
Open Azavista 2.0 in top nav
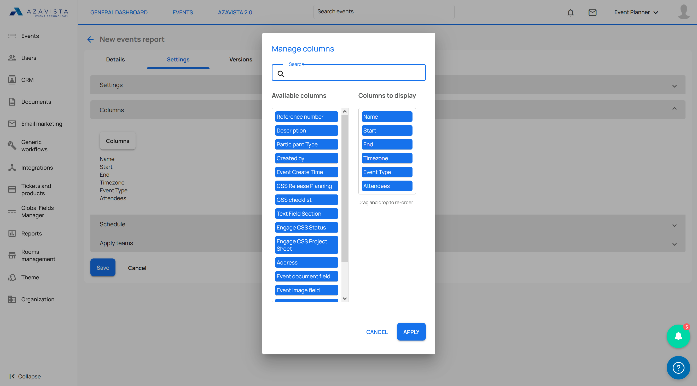(235, 12)
